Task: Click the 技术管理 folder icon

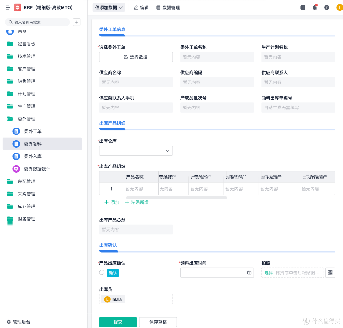Action: [x=10, y=56]
